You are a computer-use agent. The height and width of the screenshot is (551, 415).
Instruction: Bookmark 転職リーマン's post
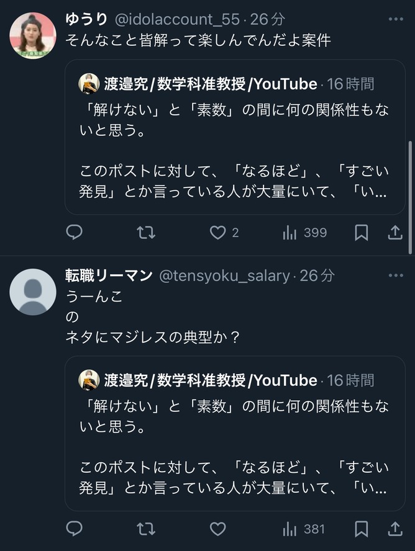tap(361, 529)
